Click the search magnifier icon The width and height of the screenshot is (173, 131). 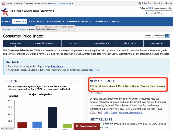147,13
